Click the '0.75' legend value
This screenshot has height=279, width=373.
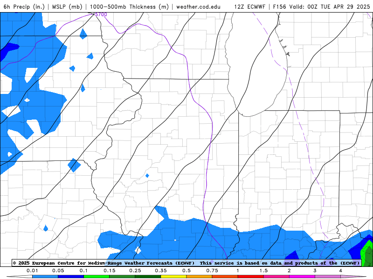point(212,271)
